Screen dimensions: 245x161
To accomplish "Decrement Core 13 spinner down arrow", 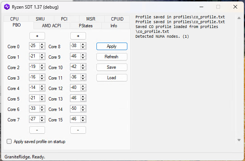I will (x=83, y=100).
